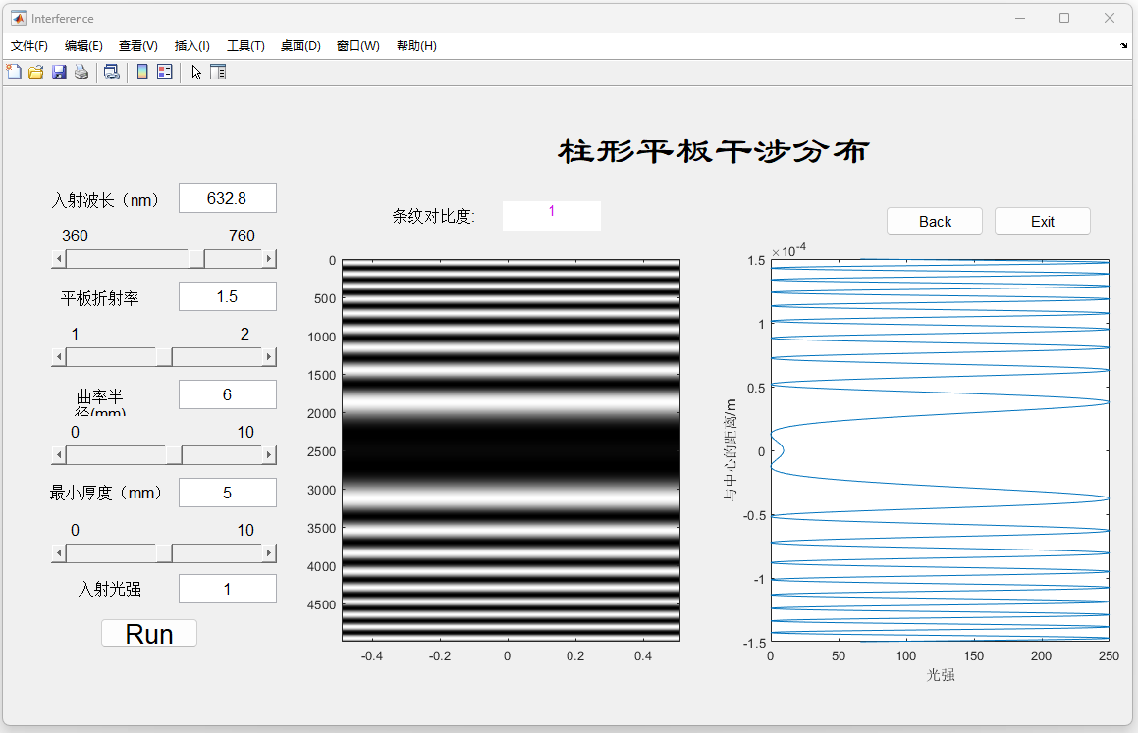Click the left arrow of the 最小厚度 slider
1138x733 pixels.
[59, 553]
